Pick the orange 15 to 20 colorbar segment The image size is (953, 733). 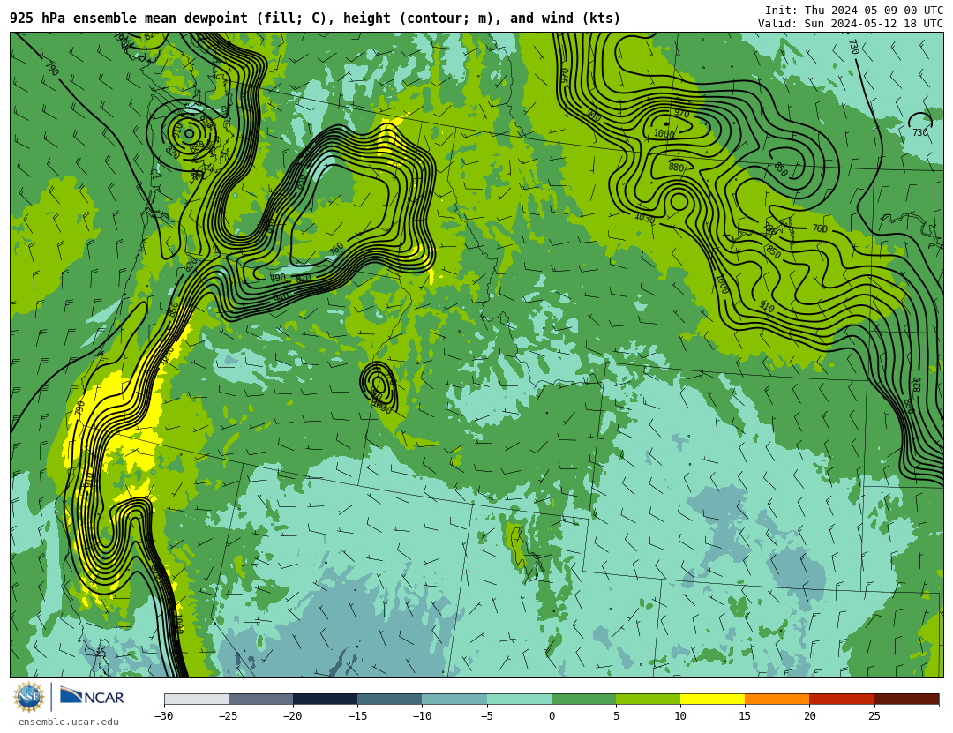point(777,699)
